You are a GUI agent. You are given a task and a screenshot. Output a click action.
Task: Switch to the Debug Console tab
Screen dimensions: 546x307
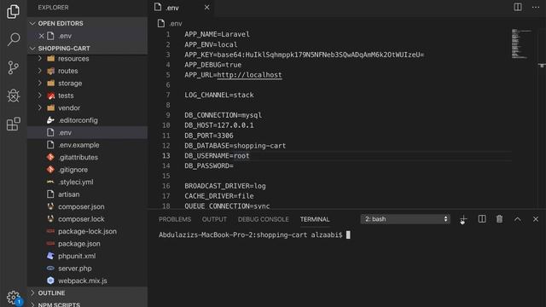264,219
